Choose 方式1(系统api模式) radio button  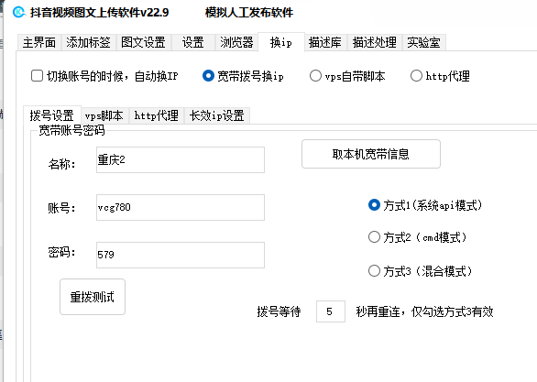(x=374, y=205)
